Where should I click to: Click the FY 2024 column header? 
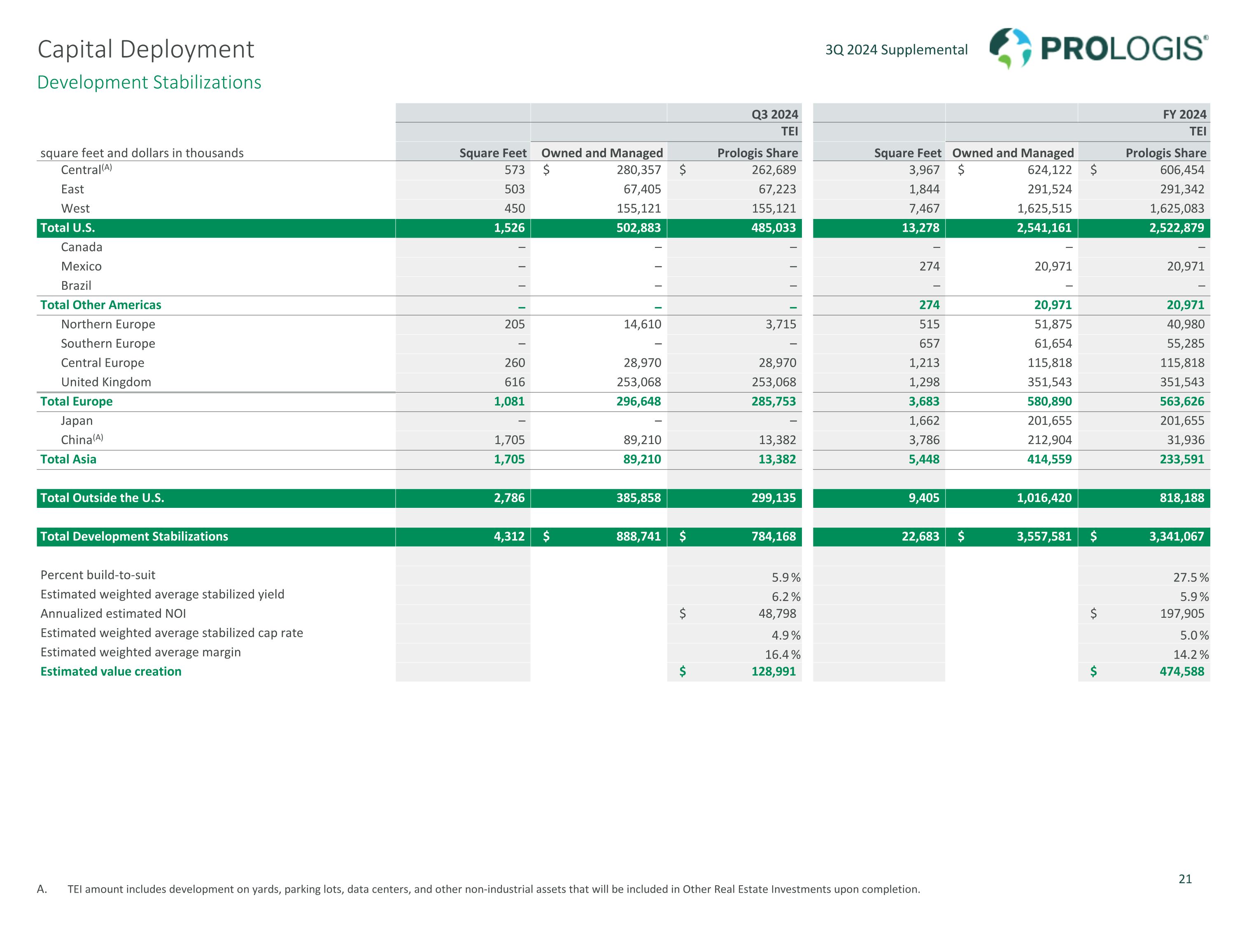point(1184,114)
